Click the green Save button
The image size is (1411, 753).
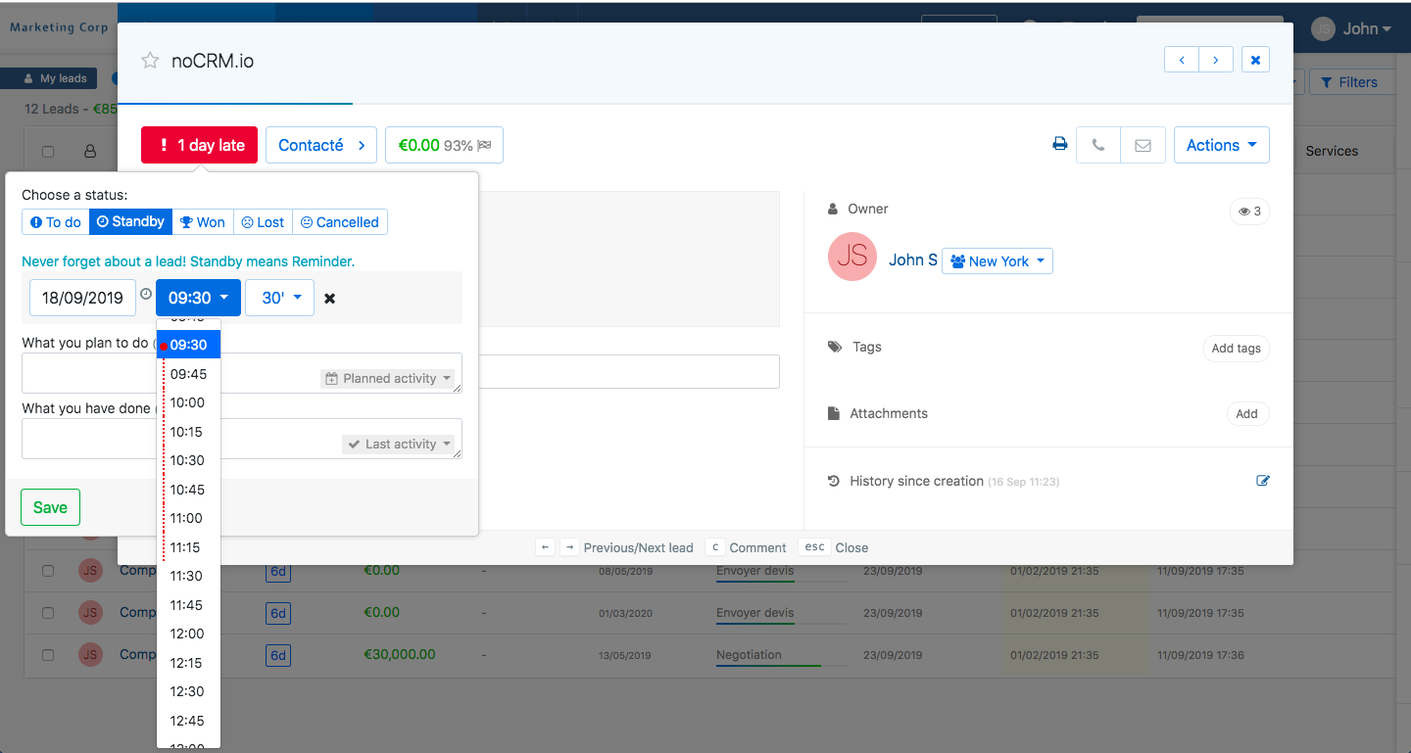50,507
